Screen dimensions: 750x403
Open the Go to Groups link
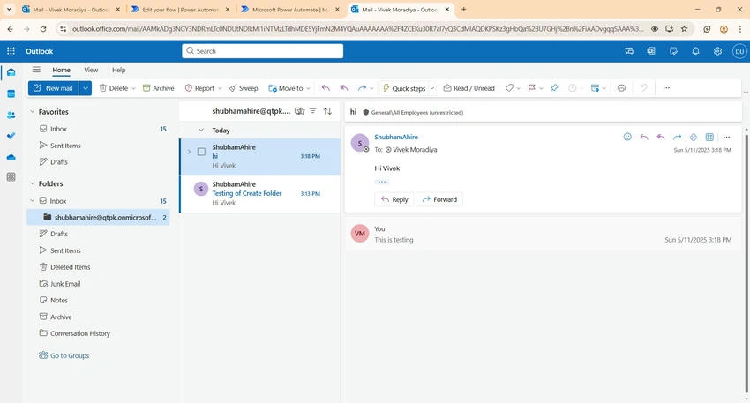tap(64, 355)
